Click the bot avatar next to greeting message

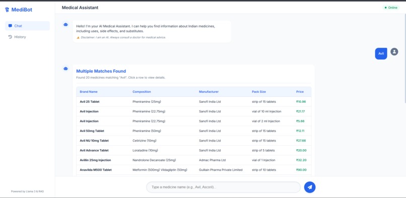pyautogui.click(x=66, y=25)
